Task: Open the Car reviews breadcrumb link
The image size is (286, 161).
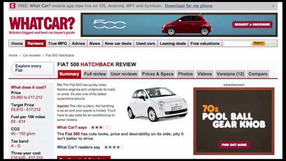Action: tap(32, 55)
